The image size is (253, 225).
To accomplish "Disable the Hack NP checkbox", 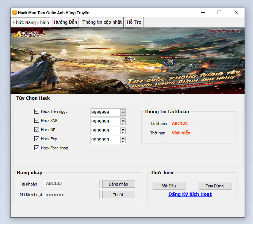I will click(x=37, y=129).
